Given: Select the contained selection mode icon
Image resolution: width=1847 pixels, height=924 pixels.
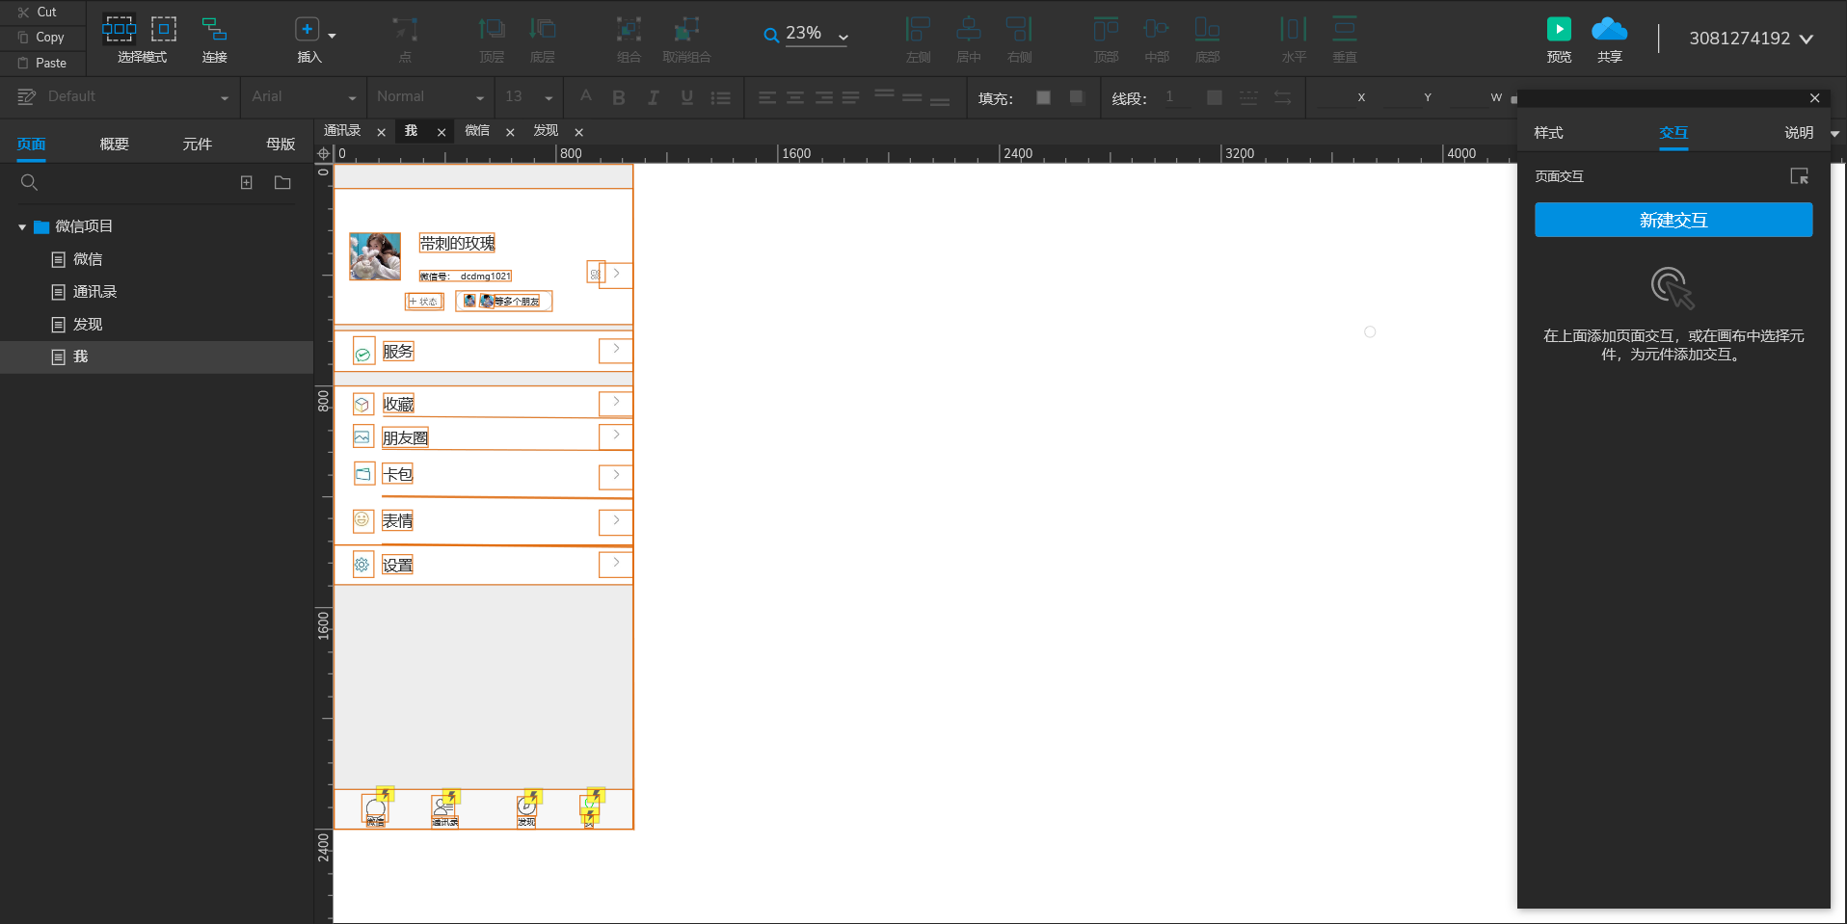Looking at the screenshot, I should tap(164, 29).
